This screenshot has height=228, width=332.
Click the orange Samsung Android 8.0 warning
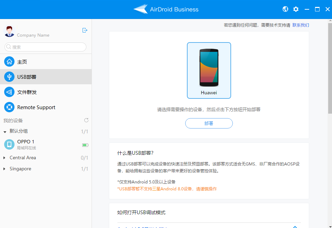pos(167,189)
